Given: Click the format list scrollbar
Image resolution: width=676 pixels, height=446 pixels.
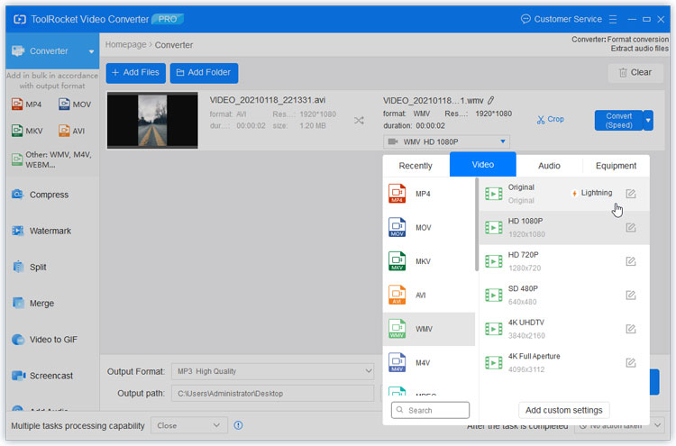Looking at the screenshot, I should pos(477,224).
